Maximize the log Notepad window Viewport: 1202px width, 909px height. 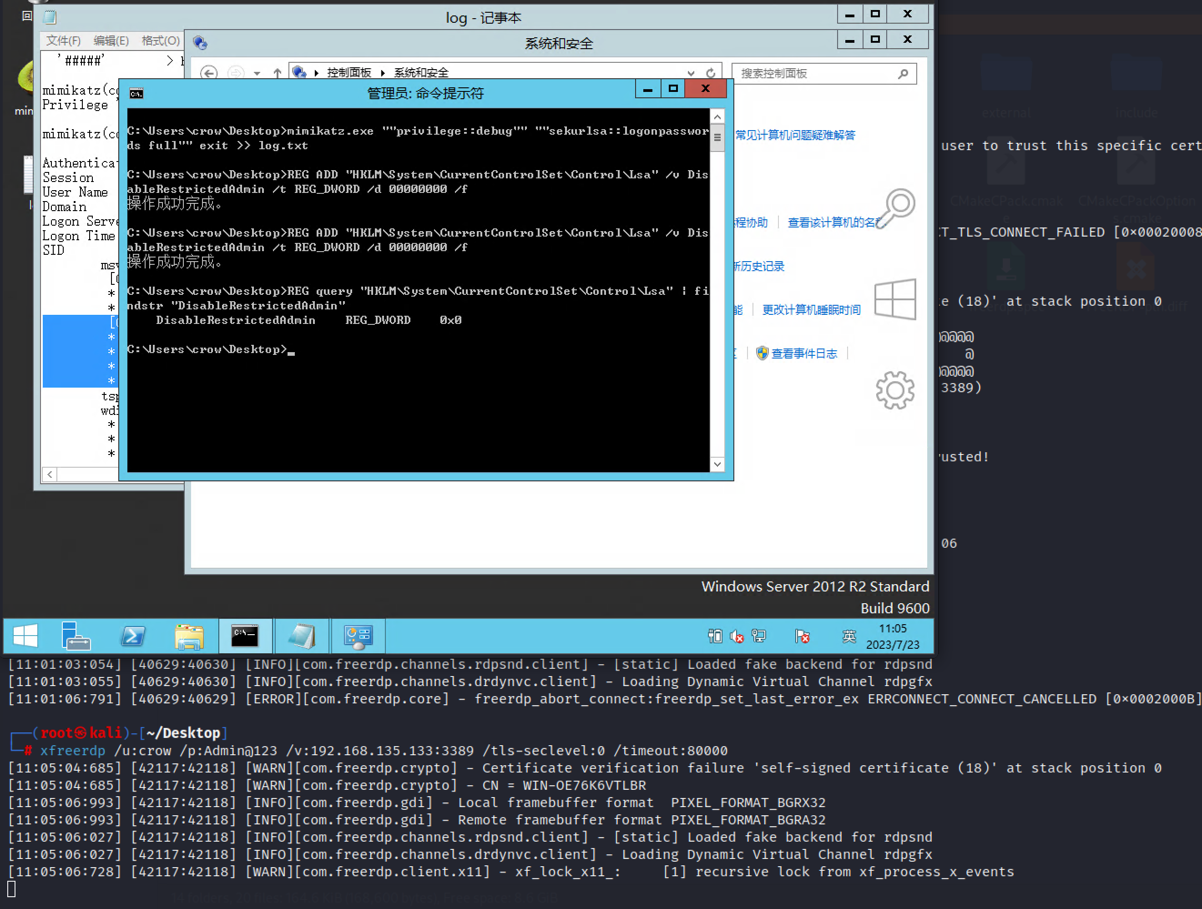[875, 14]
